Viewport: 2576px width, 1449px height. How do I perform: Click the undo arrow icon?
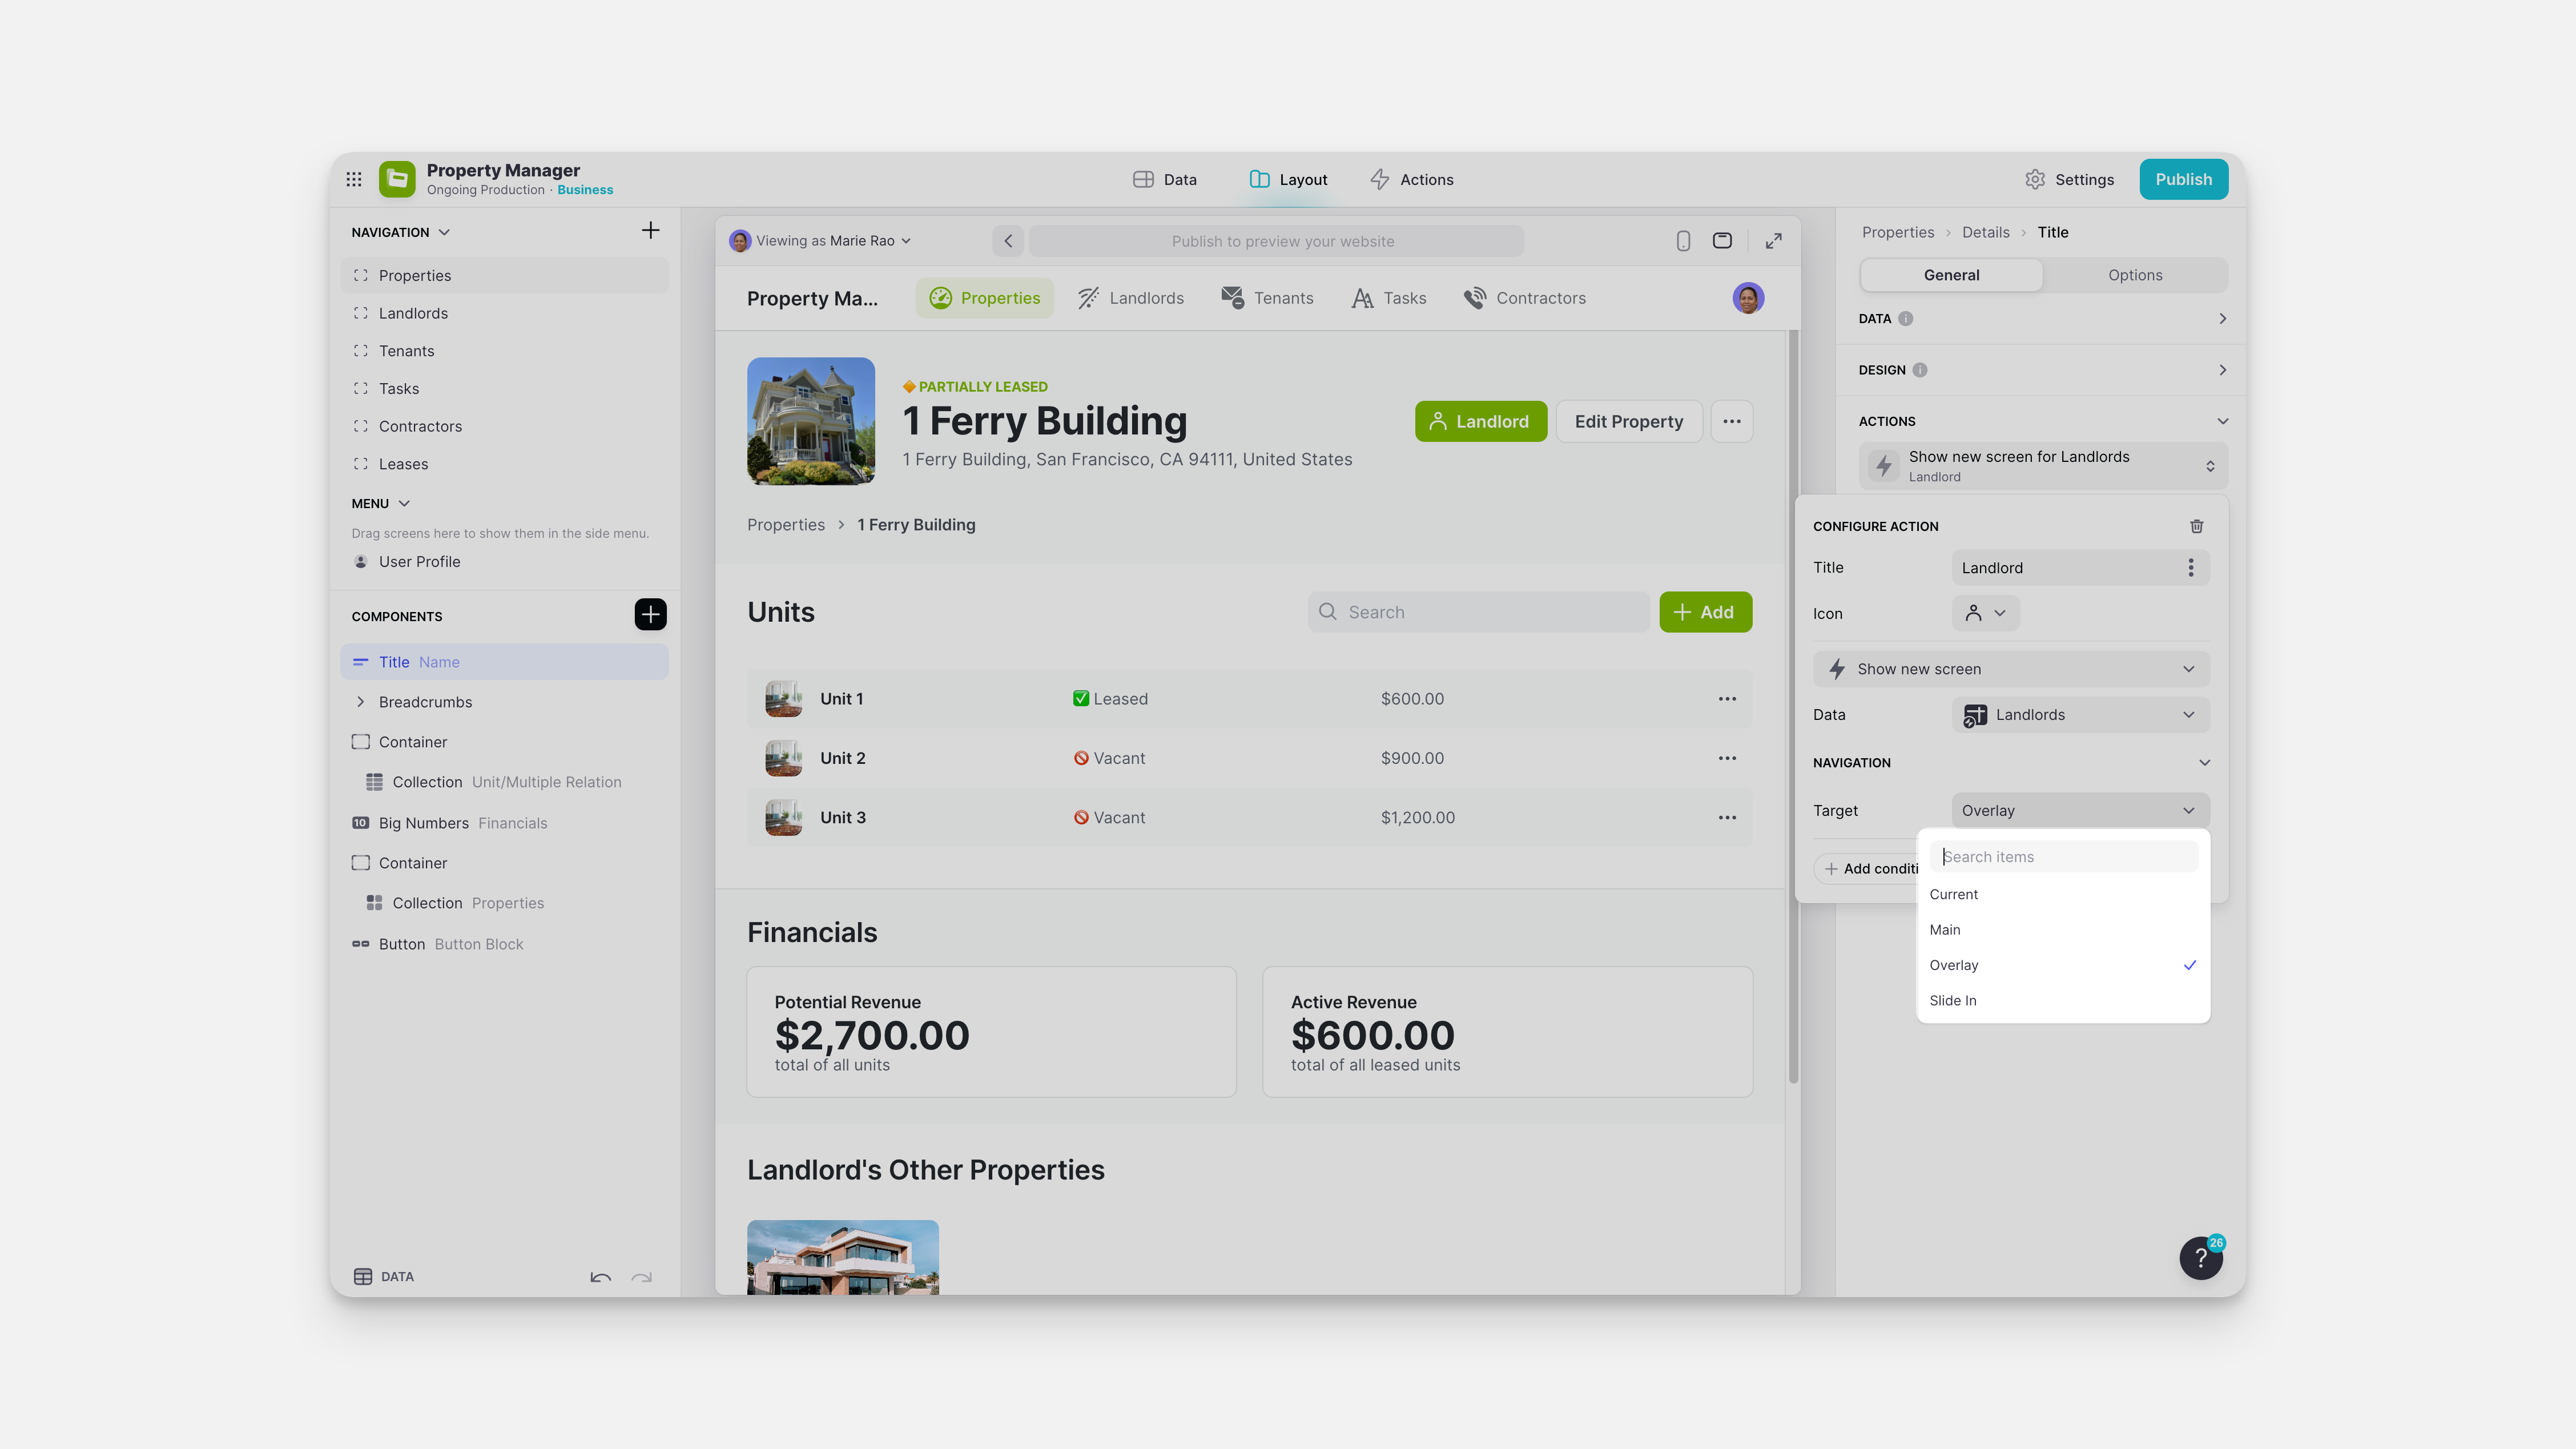click(600, 1277)
